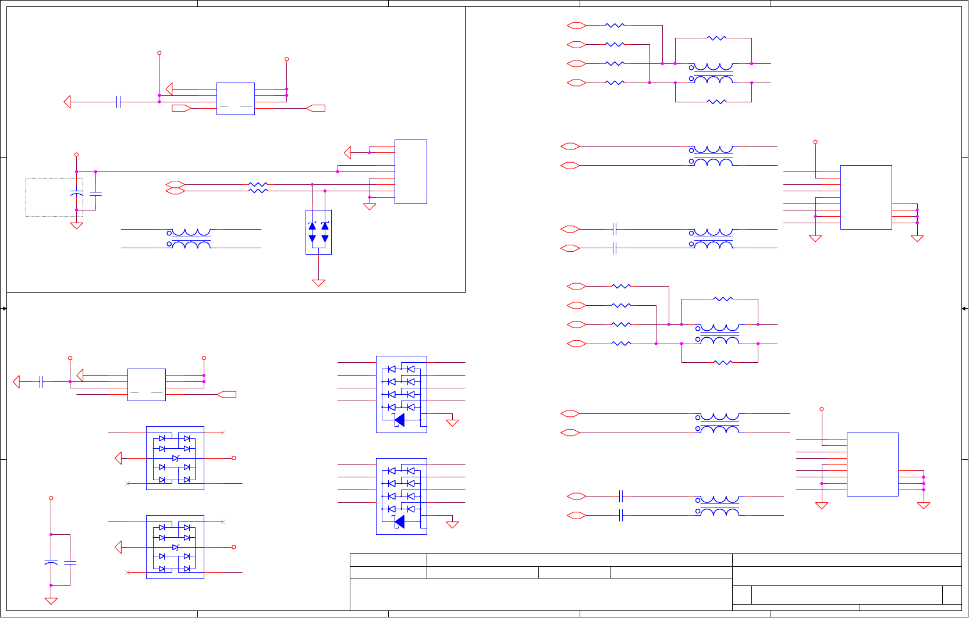The width and height of the screenshot is (969, 618).
Task: Select the dual zener TVS diode component
Action: [318, 232]
